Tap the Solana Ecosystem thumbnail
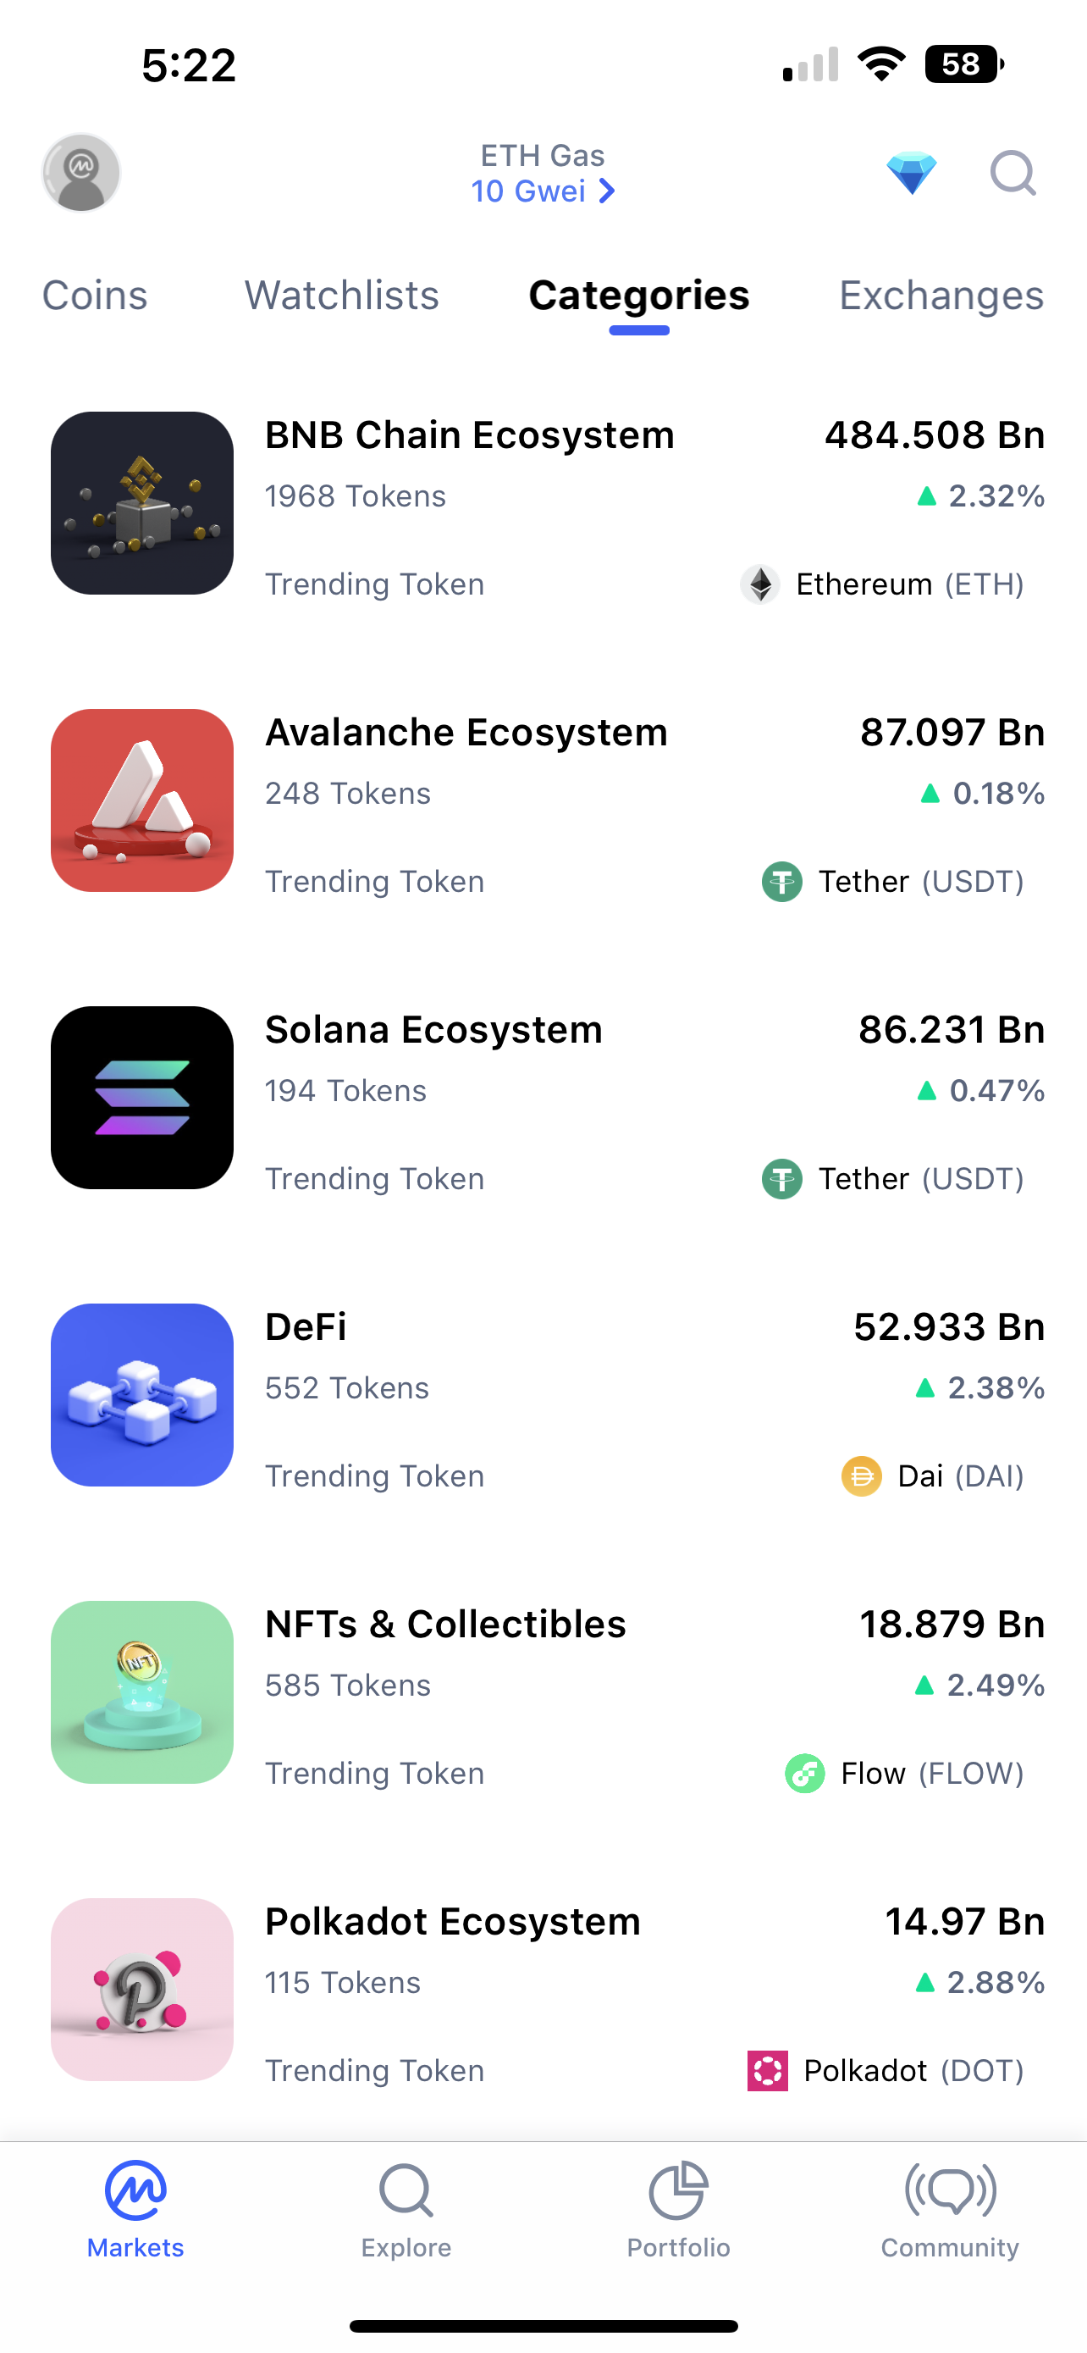Image resolution: width=1087 pixels, height=2353 pixels. (142, 1097)
